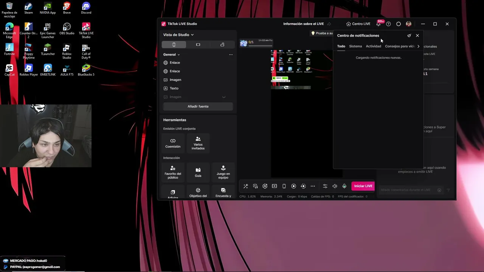Select the dual-screen layout mode
Viewport: 484px width, 272px height.
[x=222, y=45]
